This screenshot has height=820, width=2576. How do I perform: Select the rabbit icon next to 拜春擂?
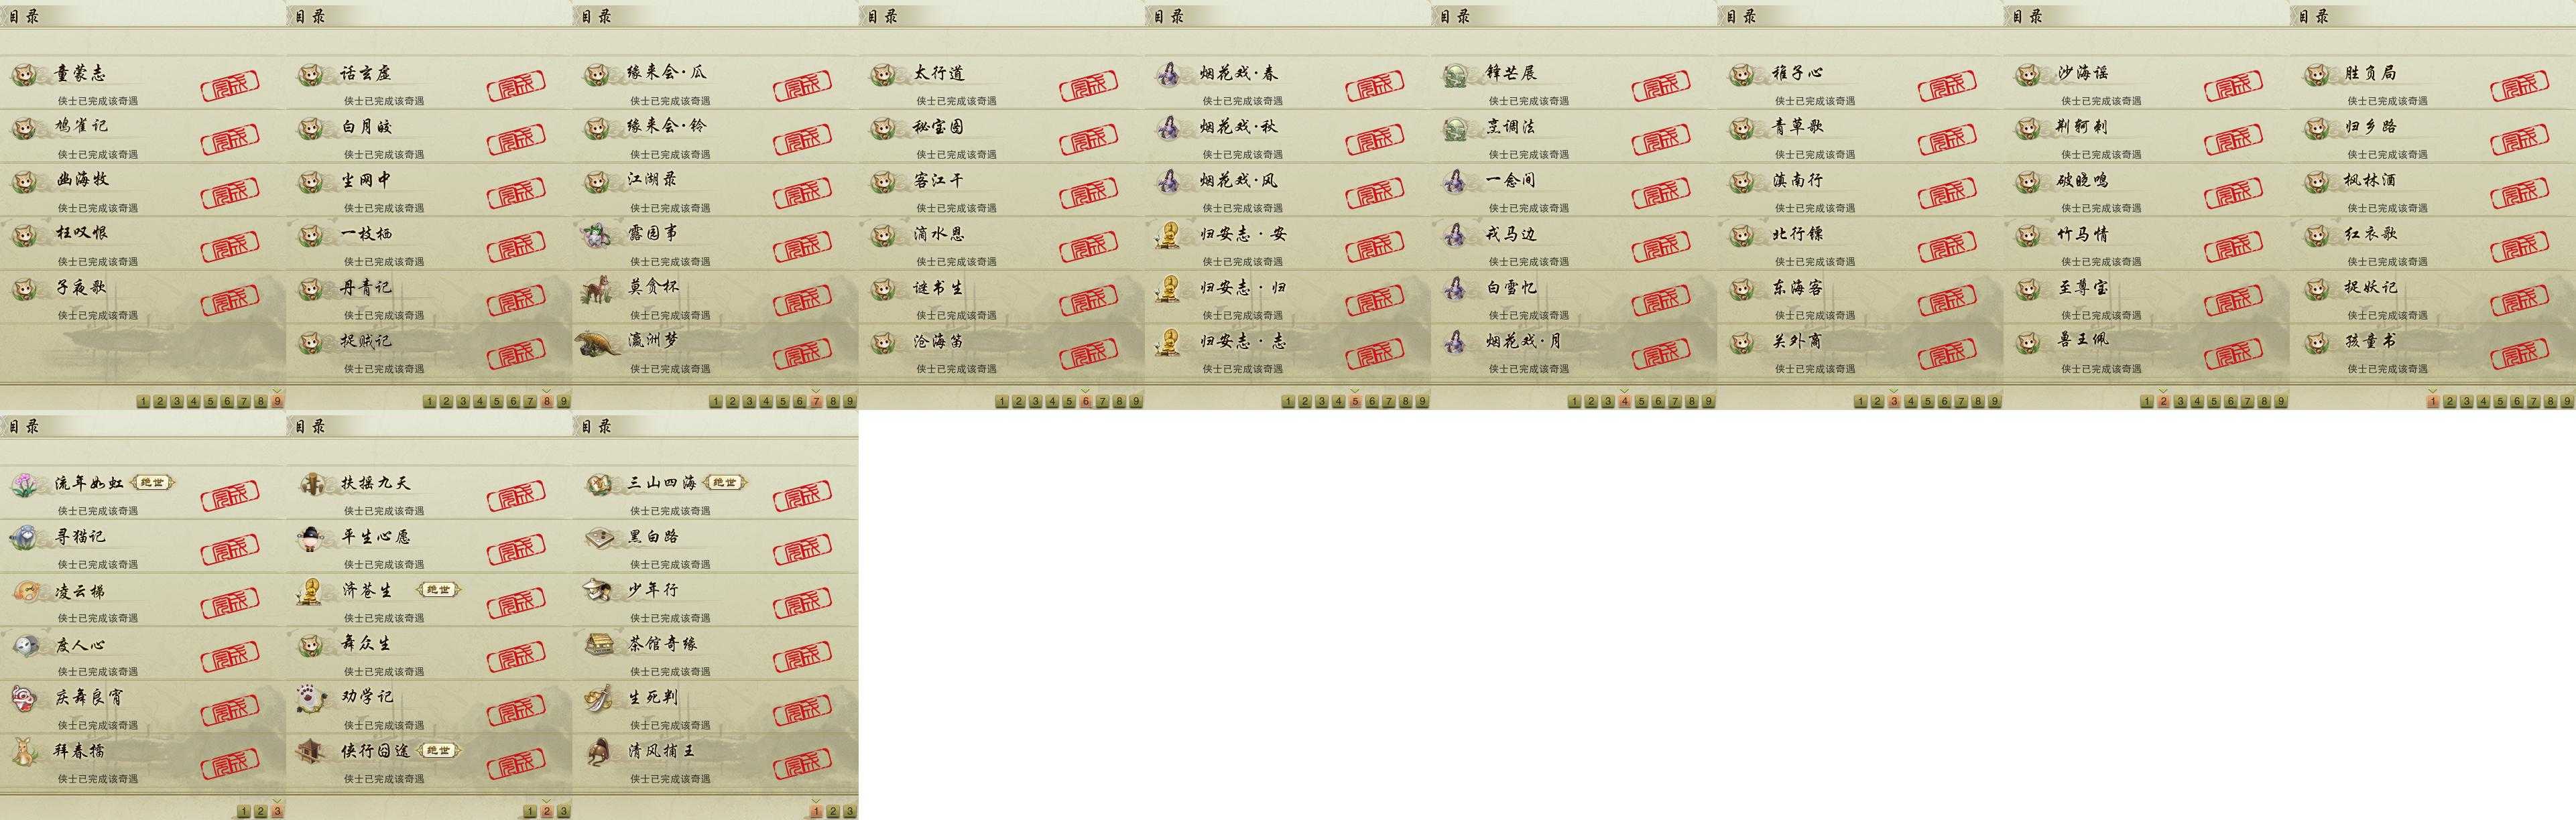(25, 752)
